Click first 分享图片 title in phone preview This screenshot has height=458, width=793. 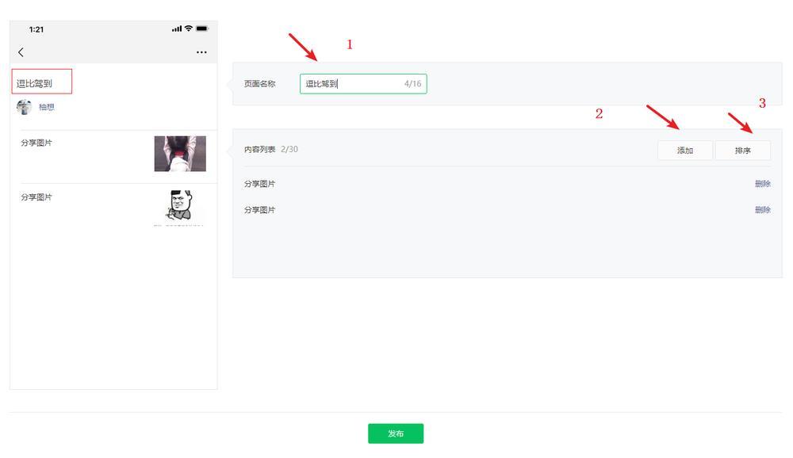(x=36, y=143)
